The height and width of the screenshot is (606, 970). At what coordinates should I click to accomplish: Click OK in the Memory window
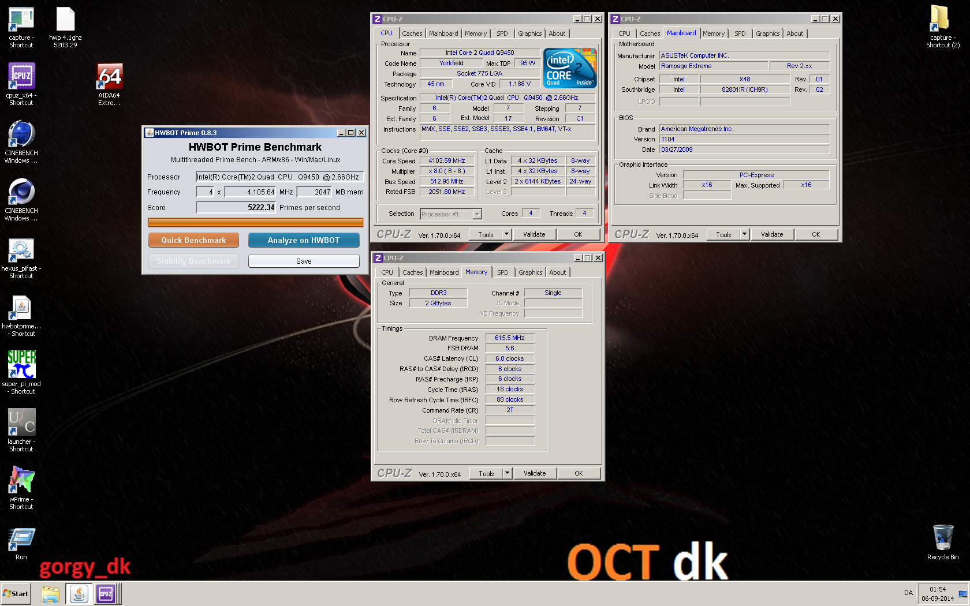(x=579, y=473)
